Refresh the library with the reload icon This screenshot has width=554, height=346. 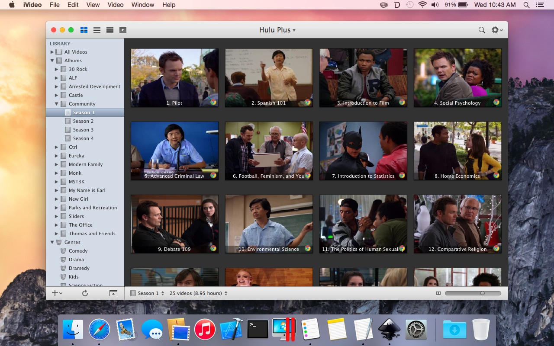[x=85, y=293]
